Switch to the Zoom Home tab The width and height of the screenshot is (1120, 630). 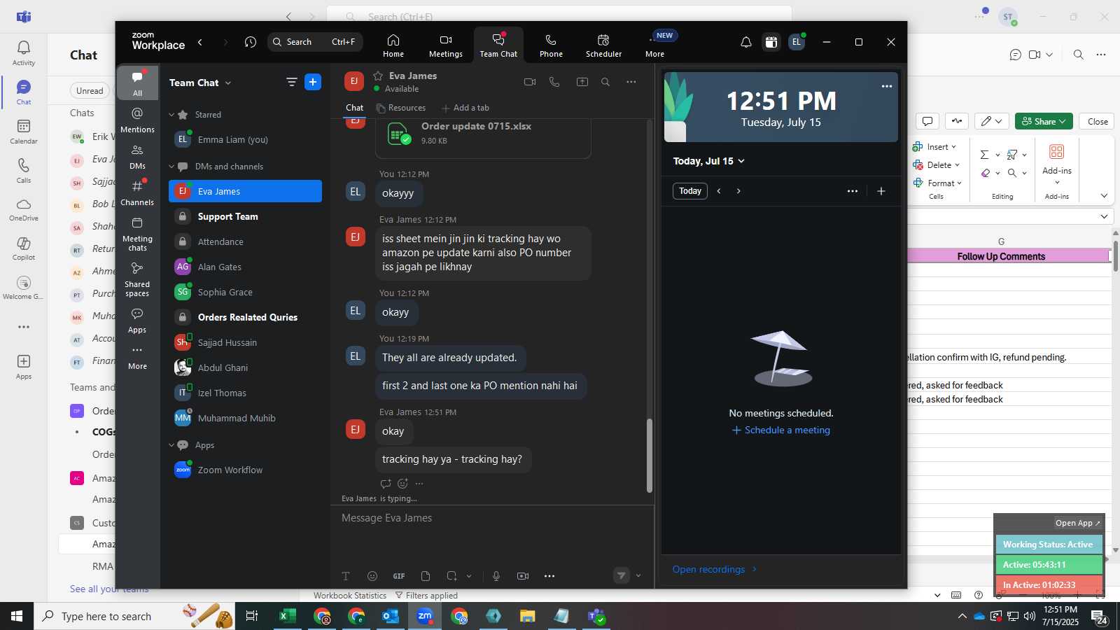[x=393, y=45]
